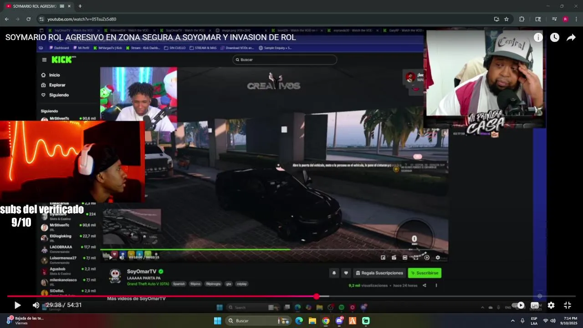
Task: Click the taskbar Buscar search box
Action: 259,321
